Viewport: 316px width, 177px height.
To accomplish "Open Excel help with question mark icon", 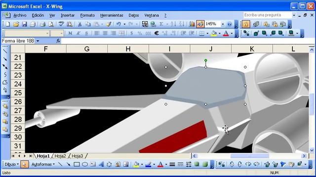I will pyautogui.click(x=230, y=24).
